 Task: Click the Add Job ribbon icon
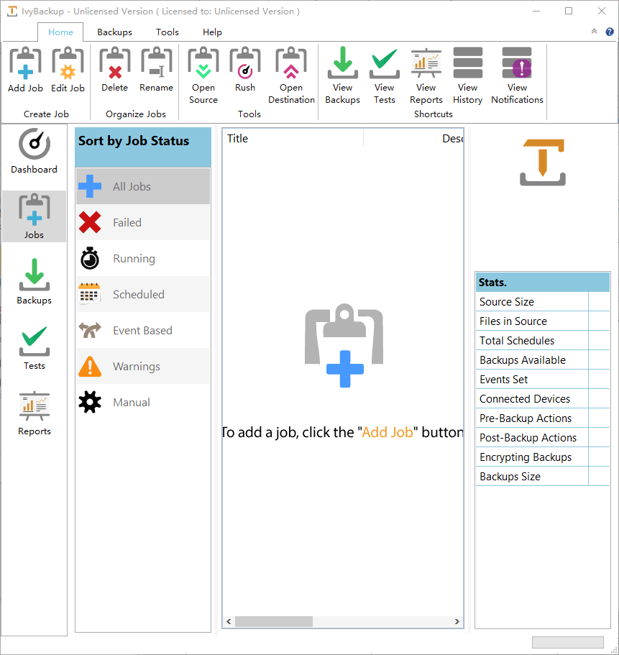point(25,69)
